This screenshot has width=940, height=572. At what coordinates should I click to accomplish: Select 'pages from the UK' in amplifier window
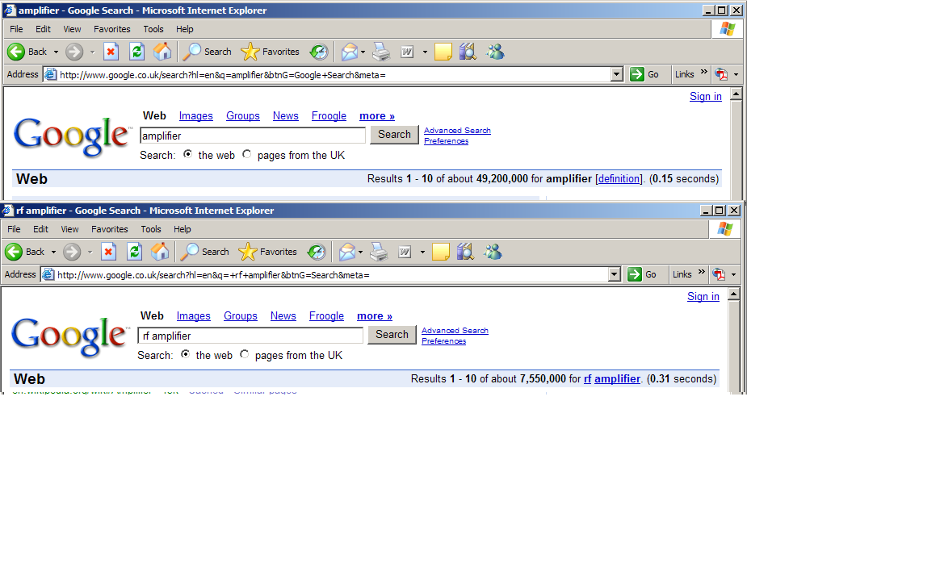(246, 154)
